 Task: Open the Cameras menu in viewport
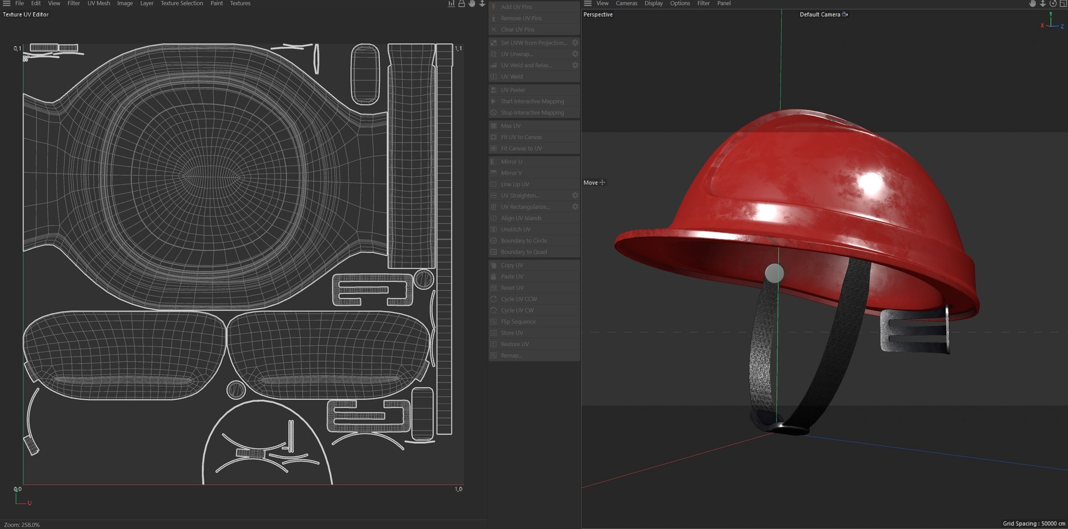(x=626, y=3)
